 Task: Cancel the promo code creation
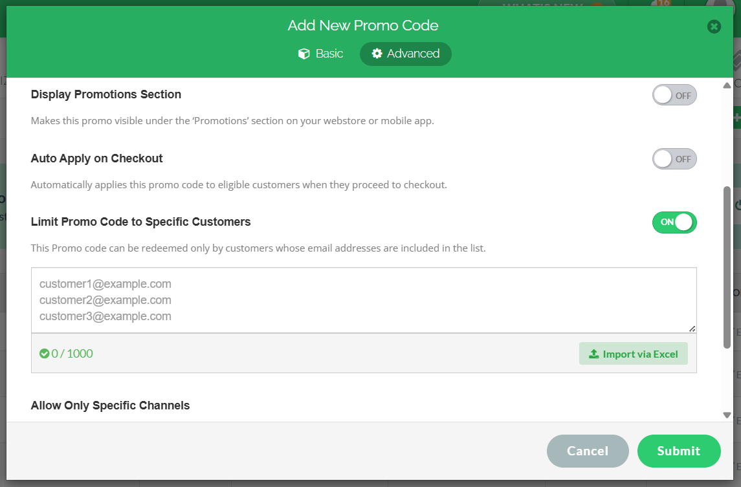588,451
